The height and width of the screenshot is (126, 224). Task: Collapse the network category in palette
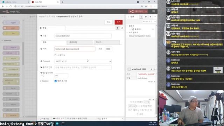click(2, 41)
